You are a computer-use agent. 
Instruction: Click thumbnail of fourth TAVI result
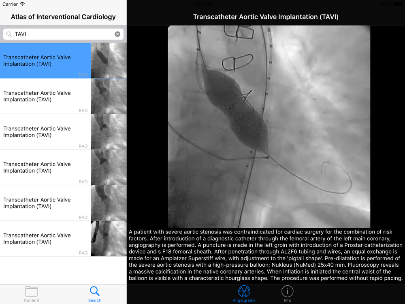[x=109, y=167]
